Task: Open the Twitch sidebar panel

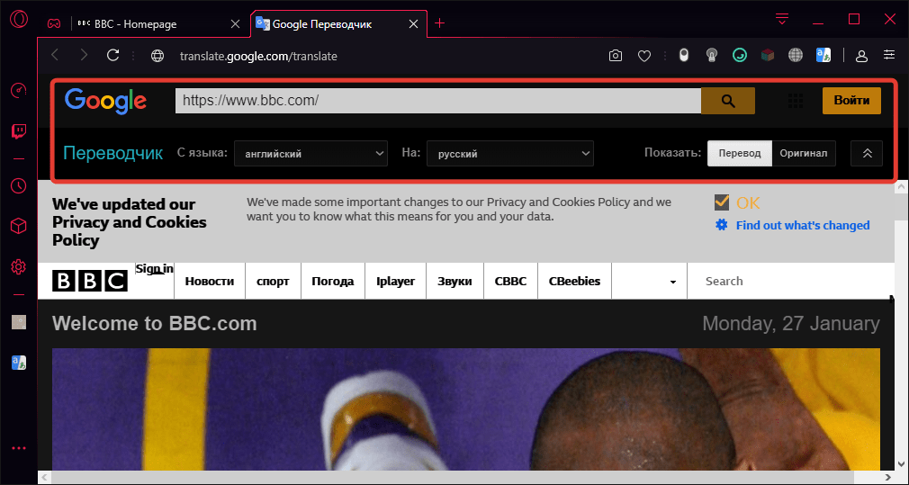Action: coord(18,131)
